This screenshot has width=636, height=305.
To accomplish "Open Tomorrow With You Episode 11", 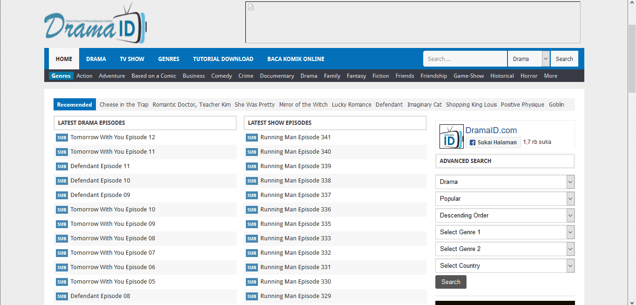I will 113,152.
